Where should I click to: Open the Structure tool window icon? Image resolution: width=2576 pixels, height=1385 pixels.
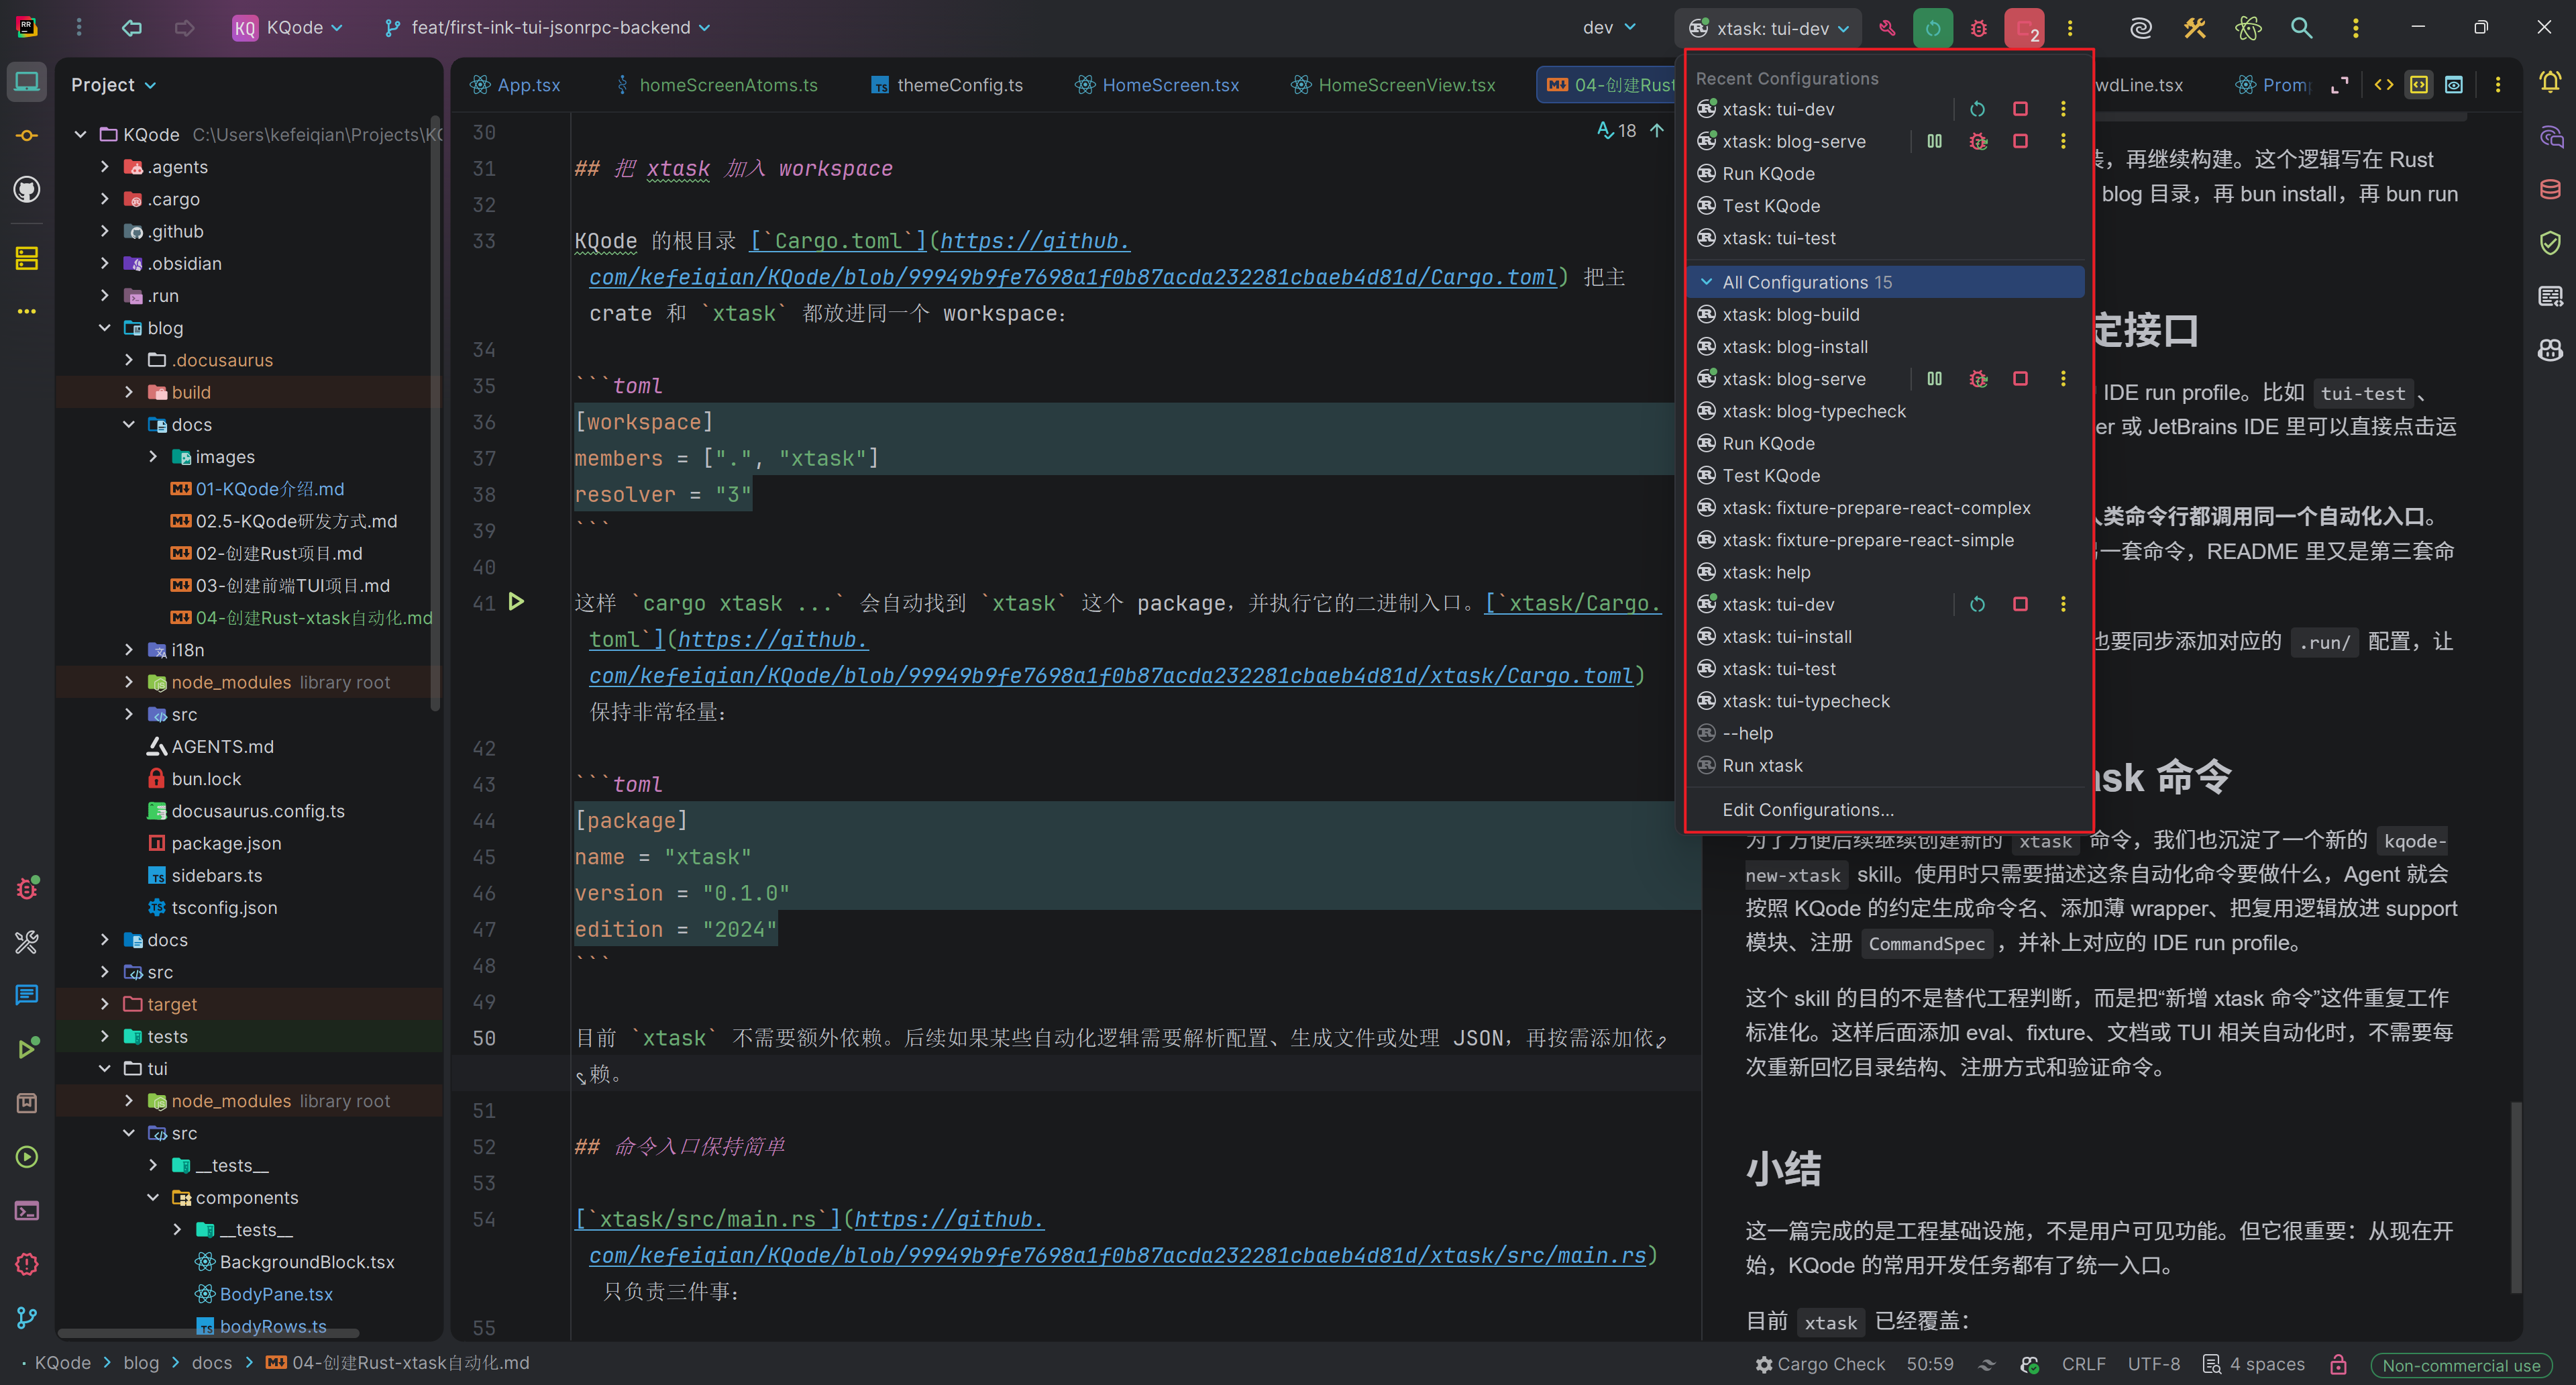[27, 258]
